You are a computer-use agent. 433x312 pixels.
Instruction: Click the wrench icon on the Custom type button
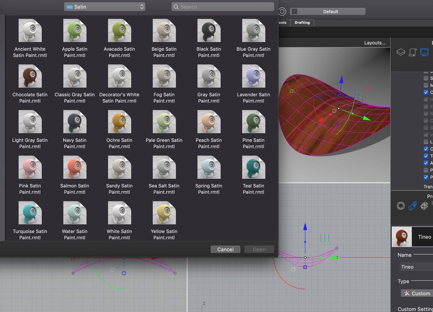pyautogui.click(x=407, y=293)
